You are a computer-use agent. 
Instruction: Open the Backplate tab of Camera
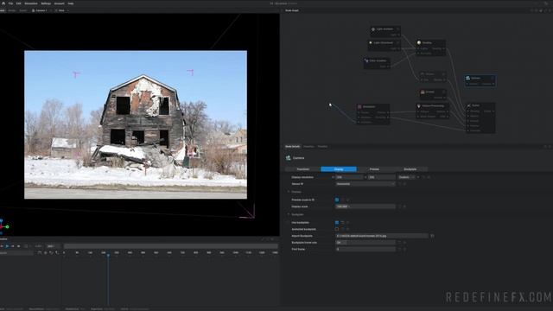pos(410,169)
